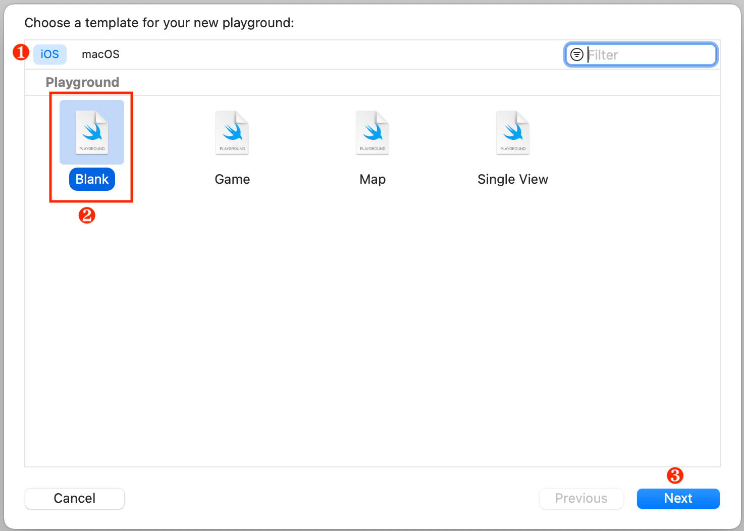Screen dimensions: 744x531
Task: Click the Map template label
Action: [373, 179]
